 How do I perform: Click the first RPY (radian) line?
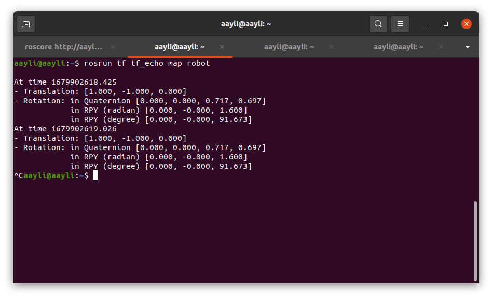pos(159,111)
